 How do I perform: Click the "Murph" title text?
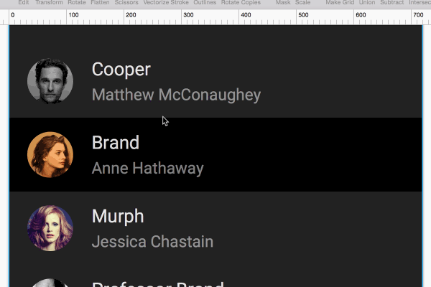coord(118,216)
